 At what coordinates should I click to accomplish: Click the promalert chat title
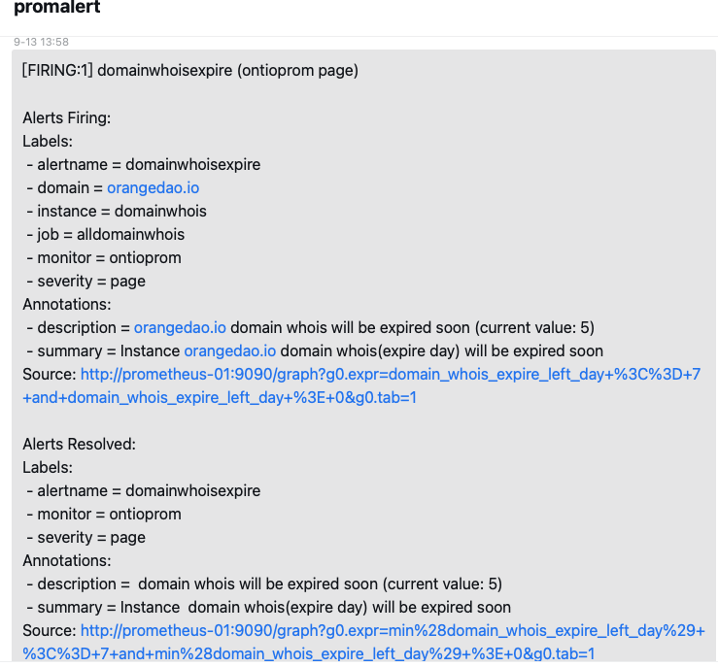56,9
